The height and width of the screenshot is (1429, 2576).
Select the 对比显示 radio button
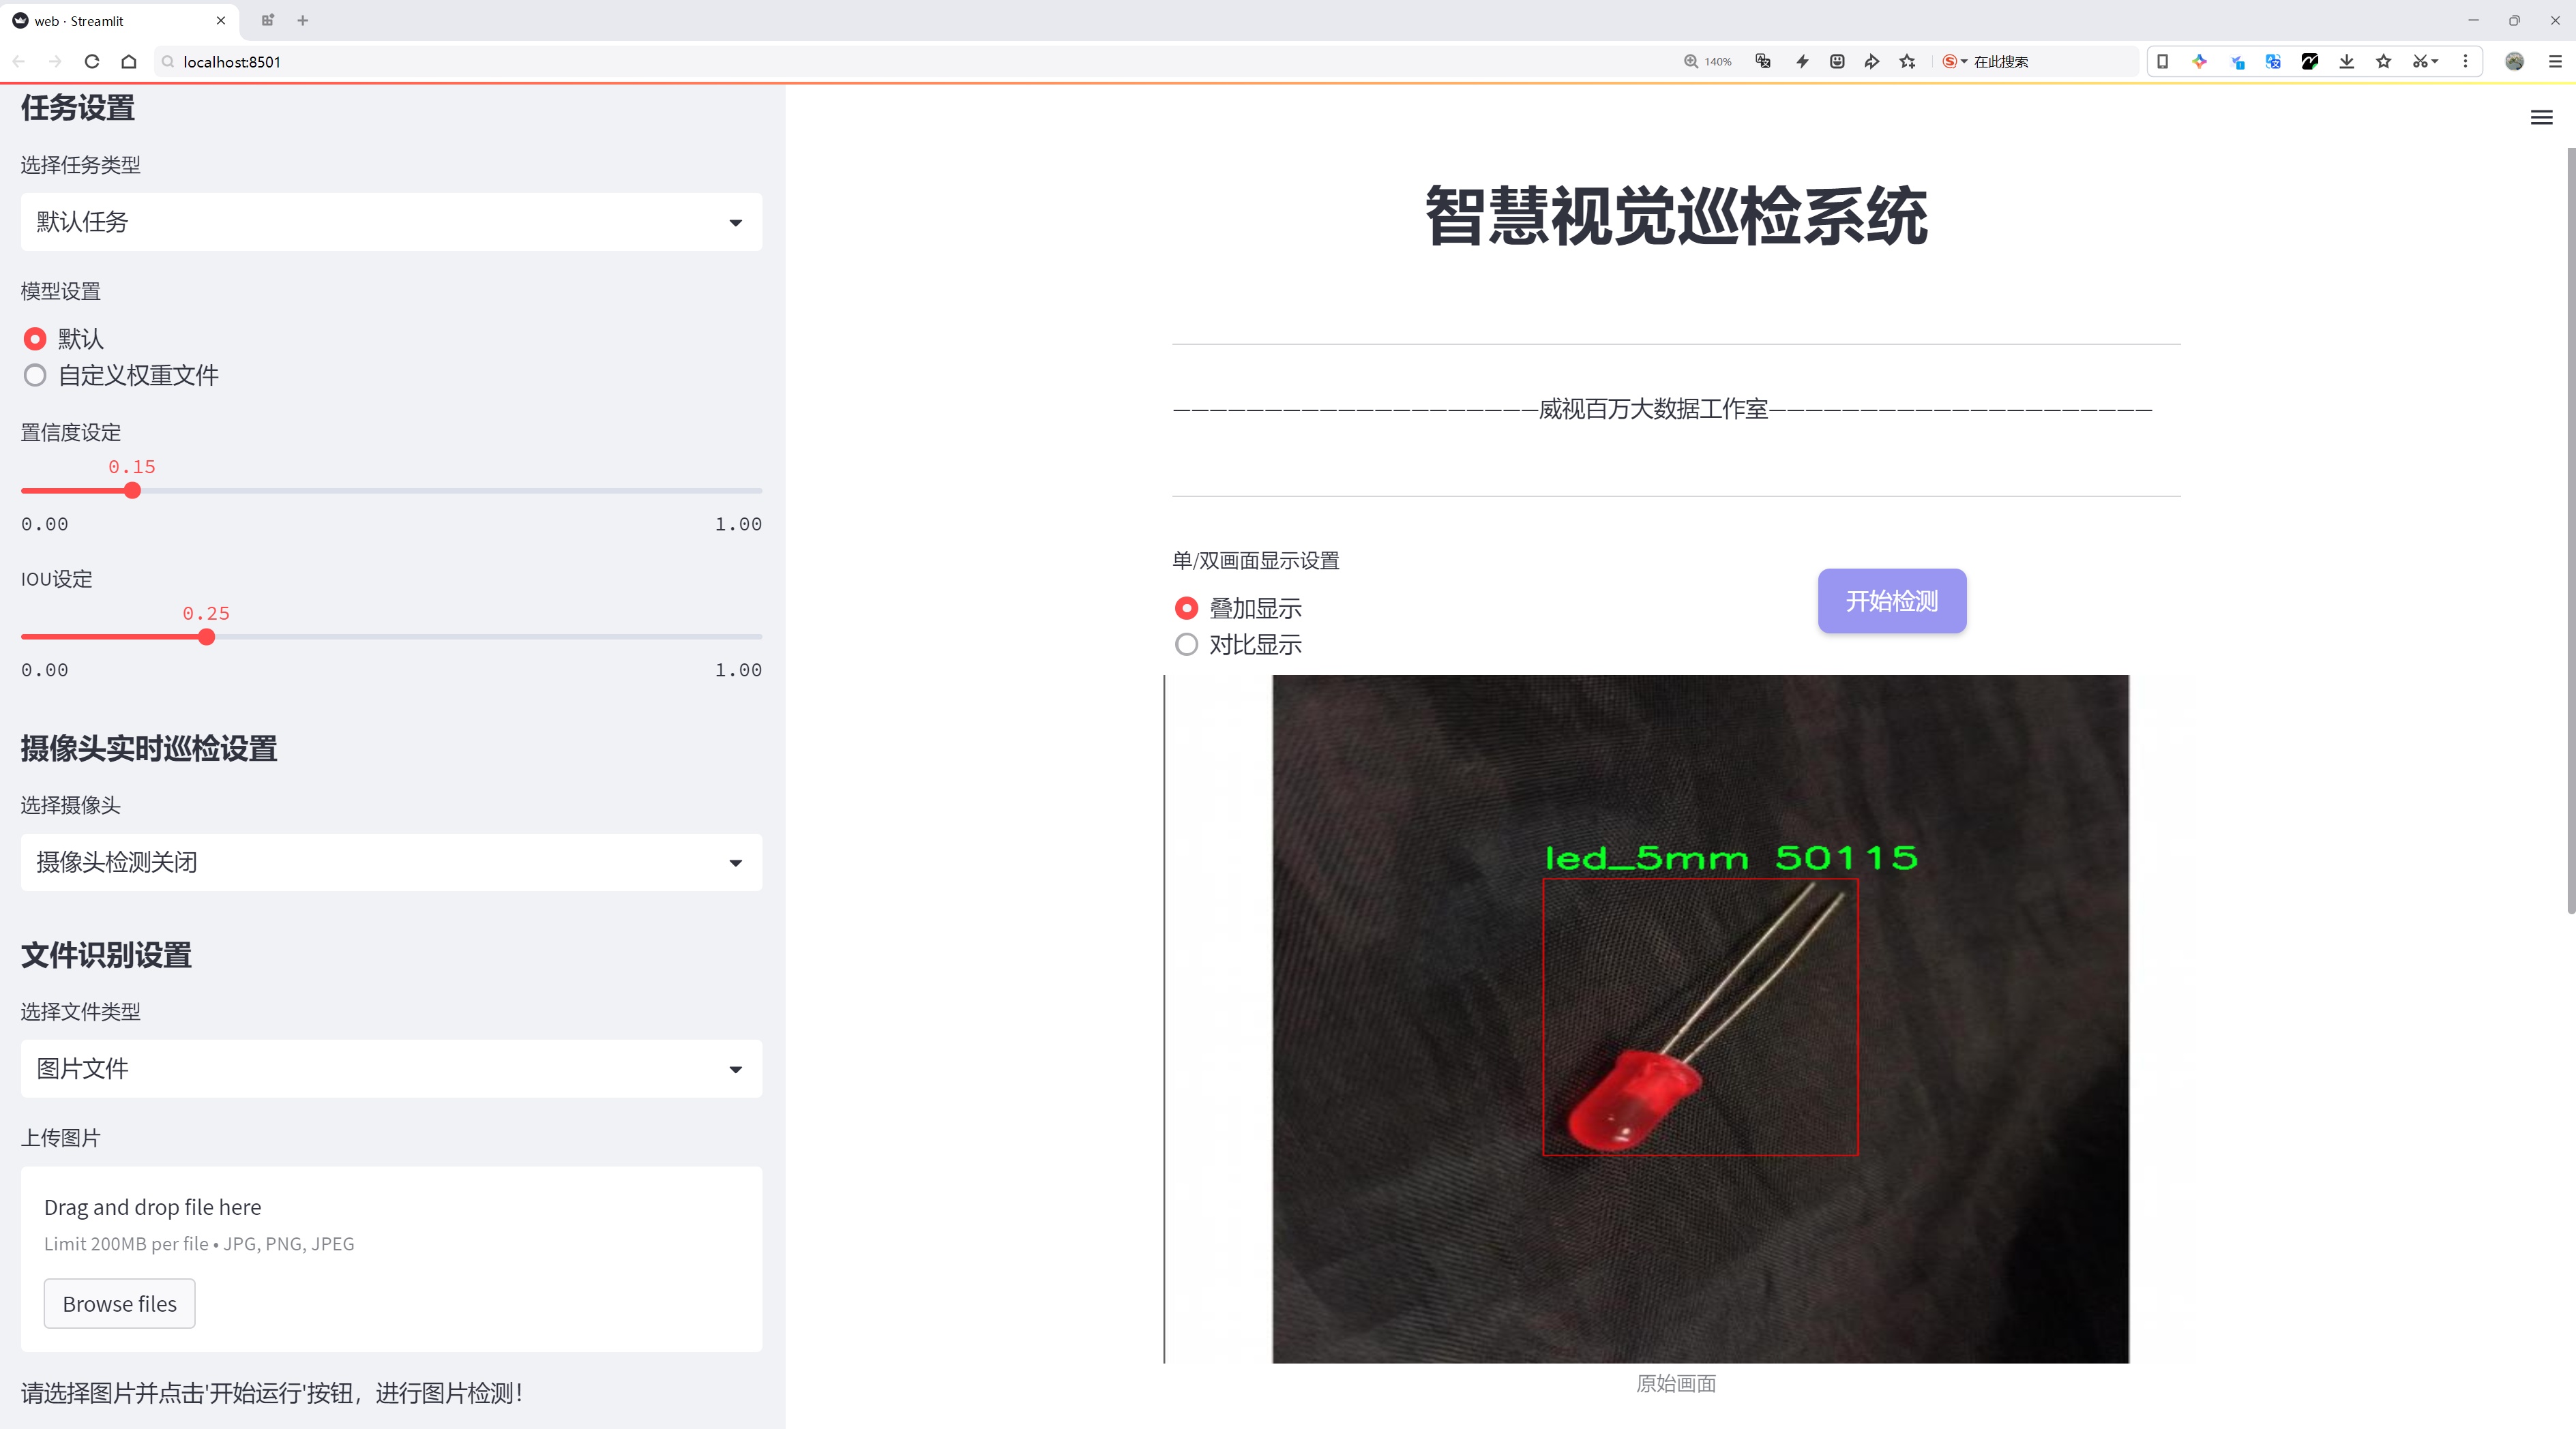1186,644
